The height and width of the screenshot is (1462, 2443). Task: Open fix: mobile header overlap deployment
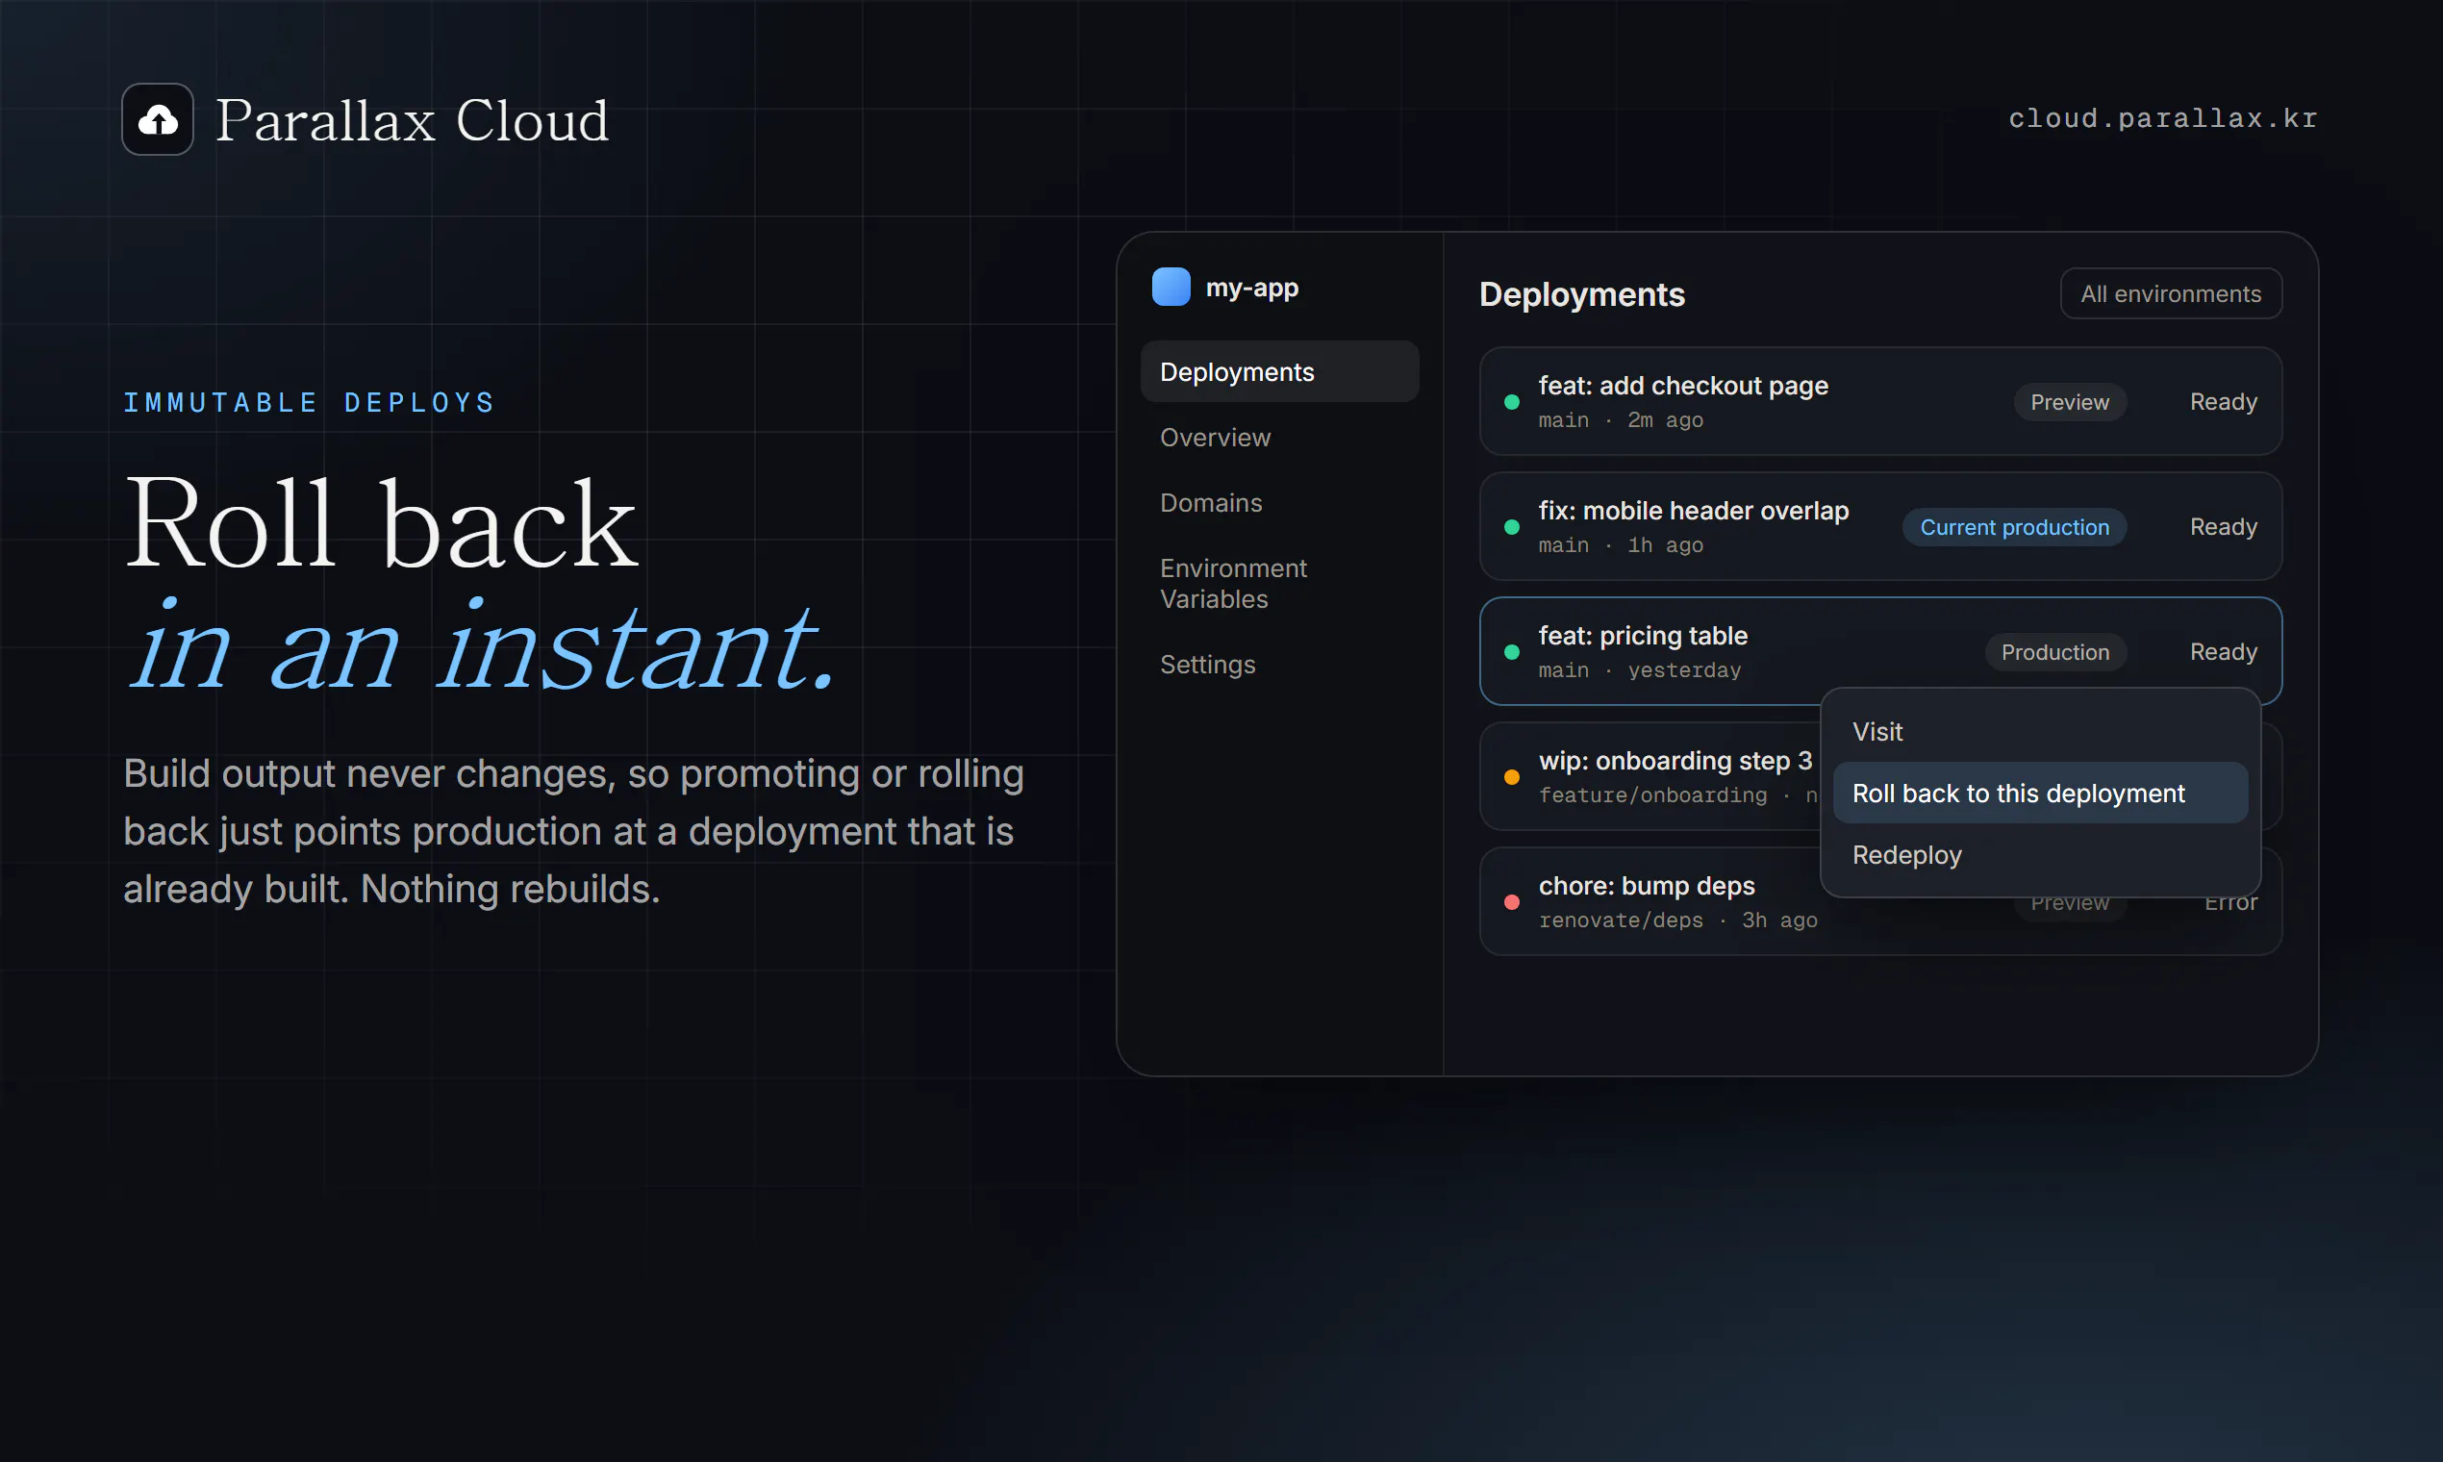(1880, 526)
